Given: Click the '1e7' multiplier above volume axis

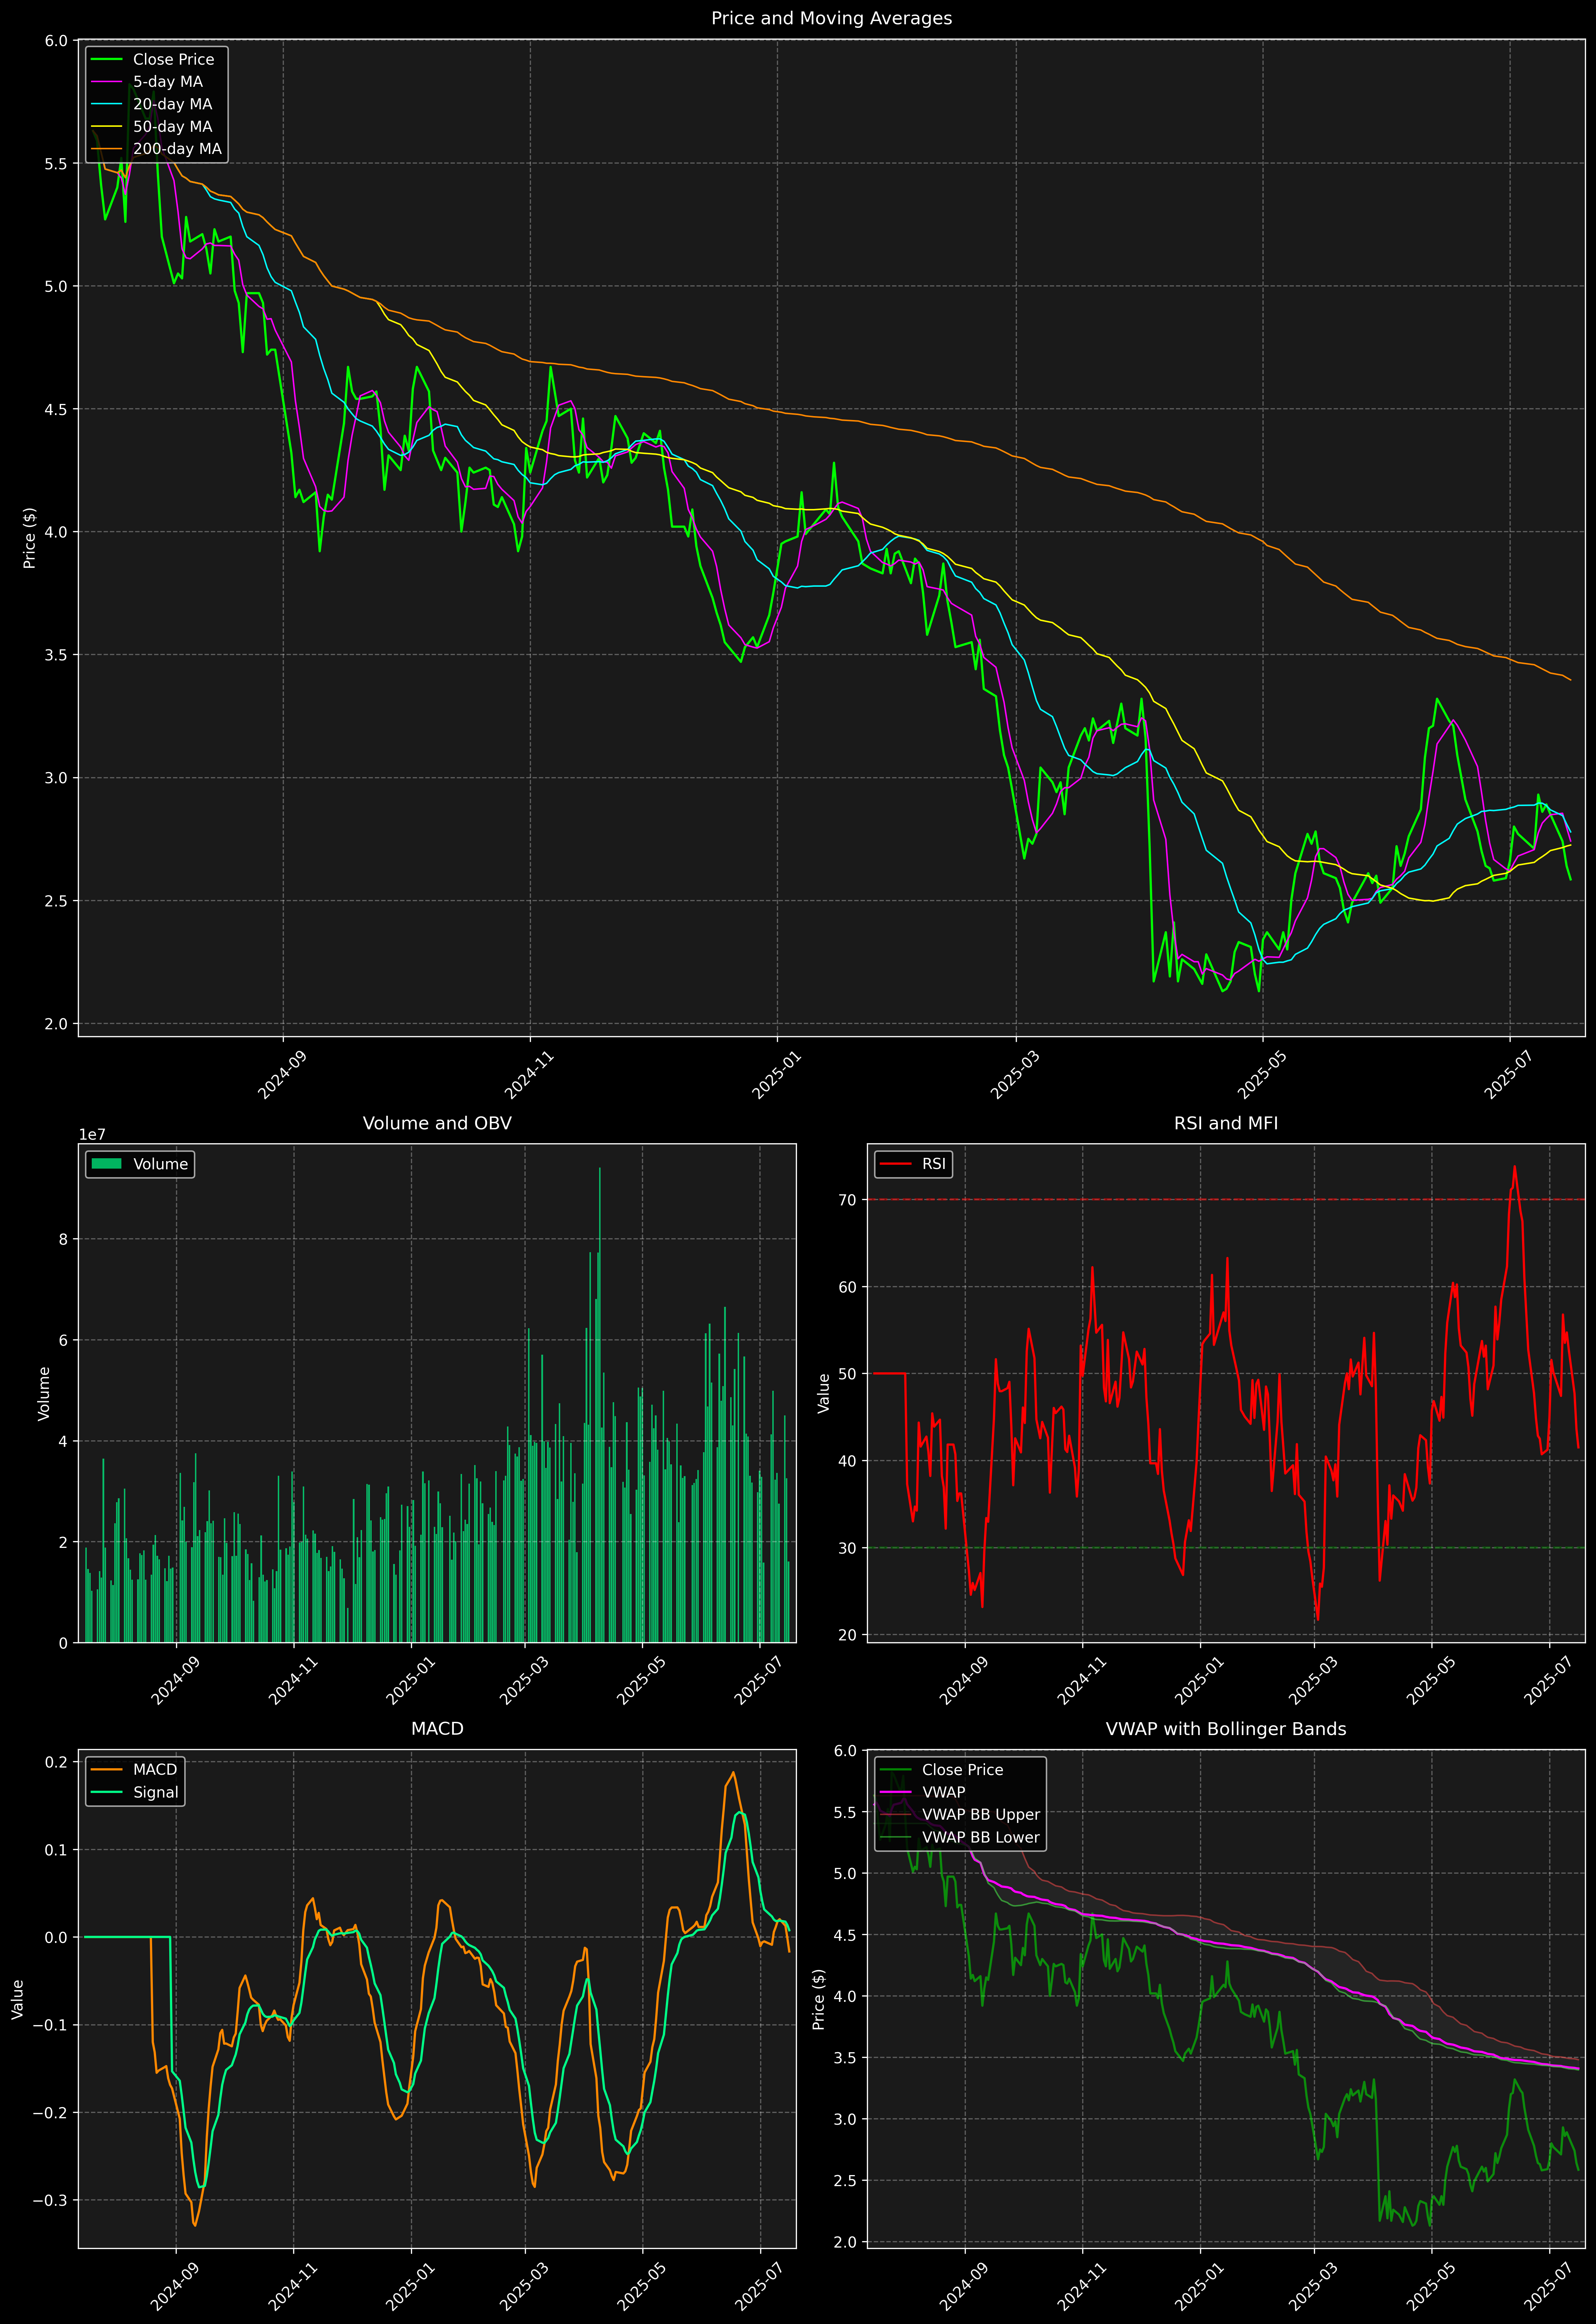Looking at the screenshot, I should [92, 1135].
